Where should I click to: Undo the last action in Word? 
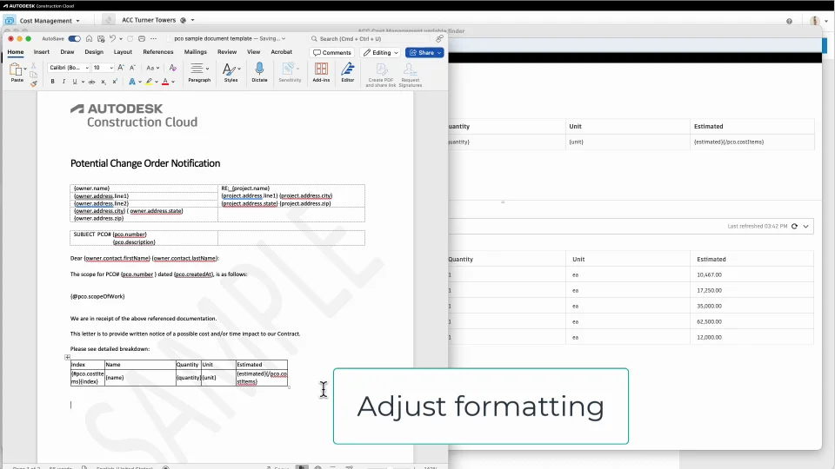coord(112,39)
